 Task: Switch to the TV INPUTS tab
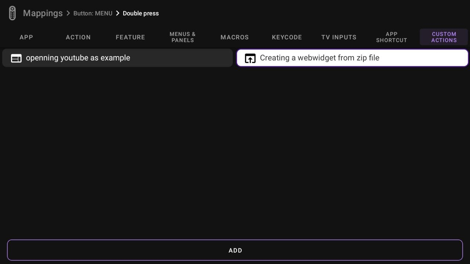pyautogui.click(x=339, y=37)
